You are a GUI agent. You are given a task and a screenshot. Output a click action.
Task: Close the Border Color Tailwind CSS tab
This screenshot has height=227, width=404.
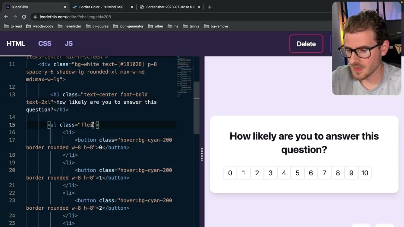pyautogui.click(x=132, y=7)
